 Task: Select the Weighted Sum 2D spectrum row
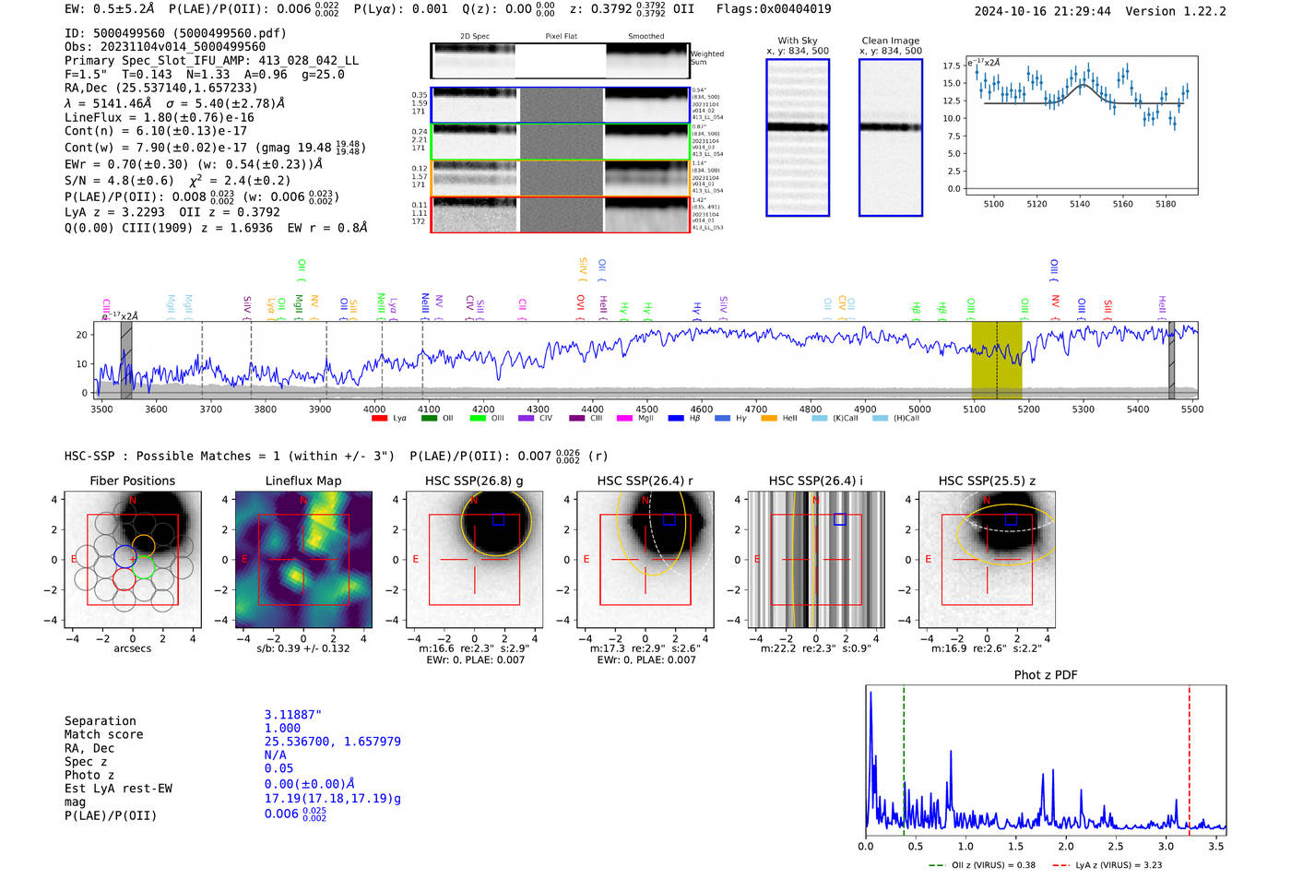pos(560,61)
